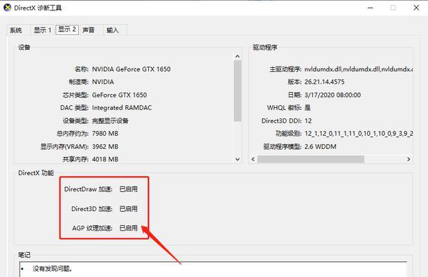Click the 驱动程序 group label
This screenshot has width=428, height=277.
(265, 48)
